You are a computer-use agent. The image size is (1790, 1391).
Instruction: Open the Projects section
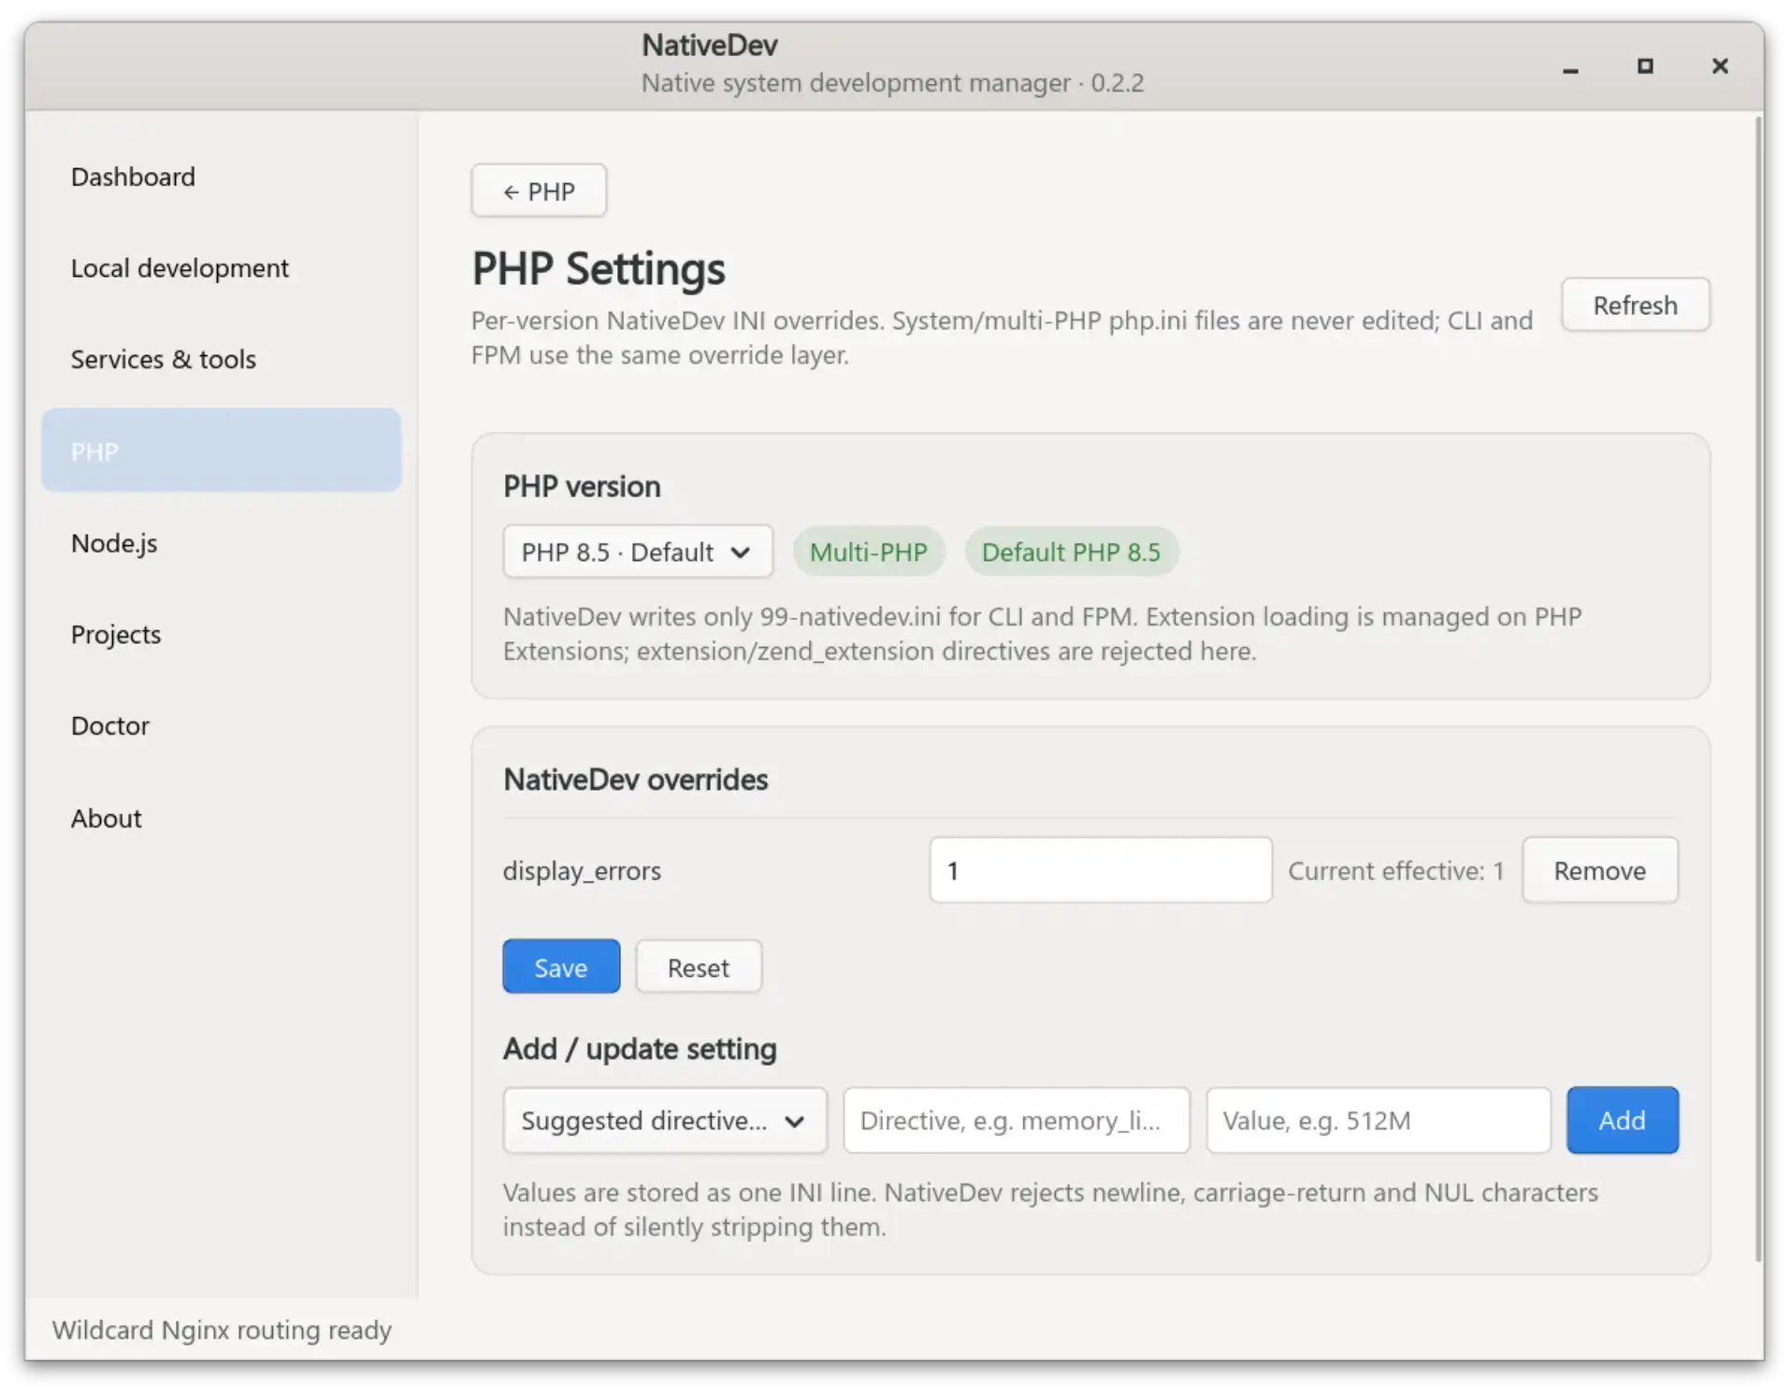point(221,634)
